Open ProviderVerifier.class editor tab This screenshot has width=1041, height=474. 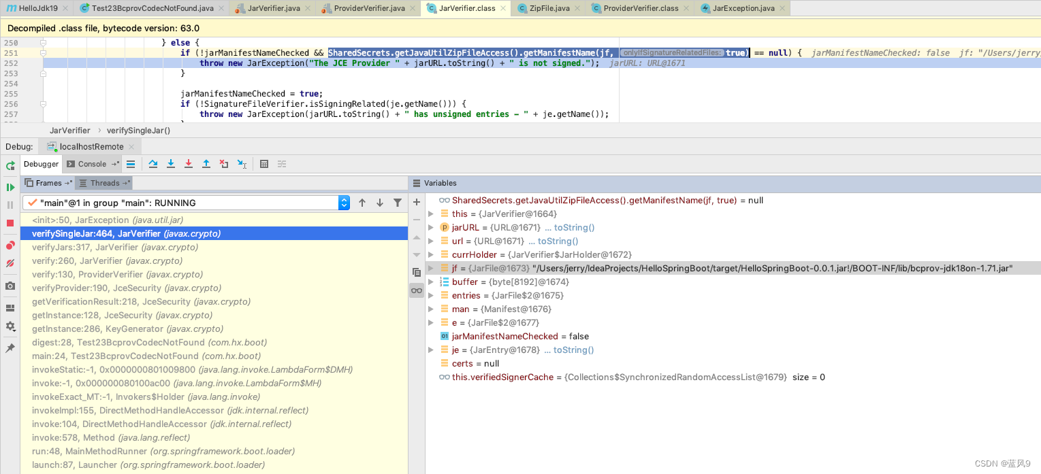point(640,8)
